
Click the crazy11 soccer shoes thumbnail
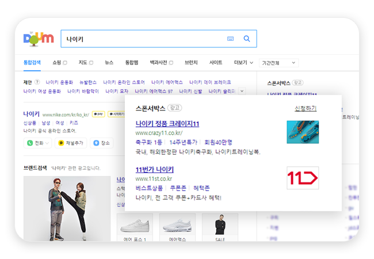[x=303, y=132]
